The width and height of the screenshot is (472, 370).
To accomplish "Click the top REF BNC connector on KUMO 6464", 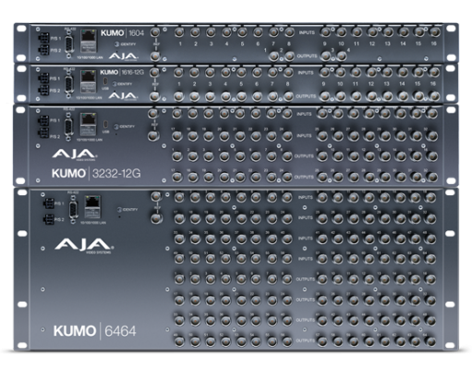I will tap(156, 196).
